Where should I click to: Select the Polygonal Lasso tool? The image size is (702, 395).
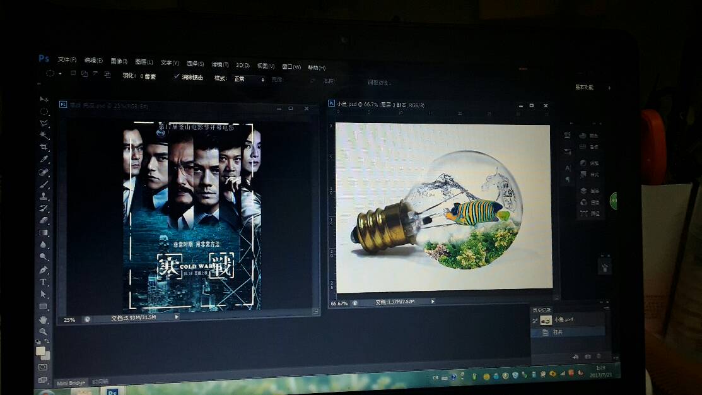(44, 123)
